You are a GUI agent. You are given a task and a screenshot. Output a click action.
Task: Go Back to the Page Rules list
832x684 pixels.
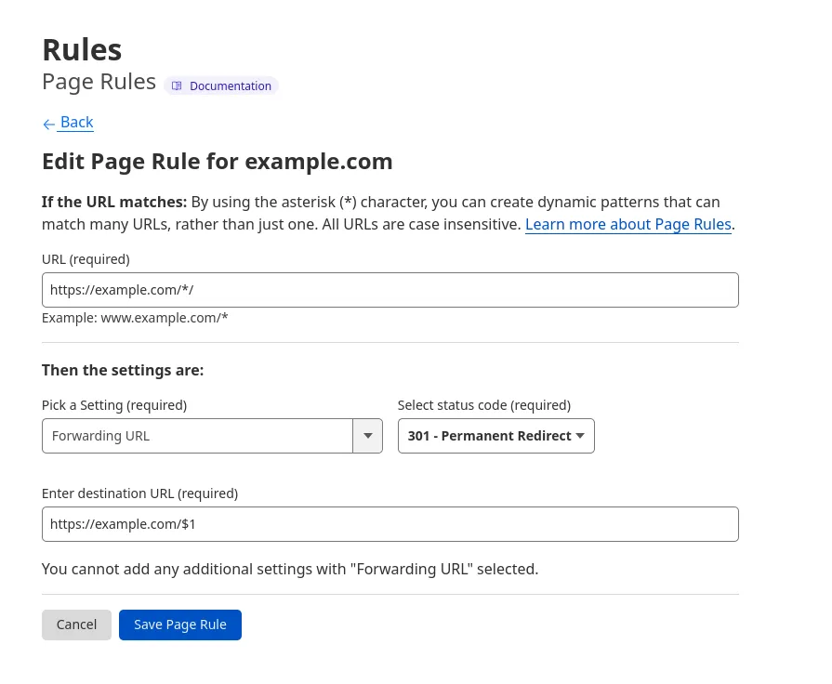(x=76, y=123)
